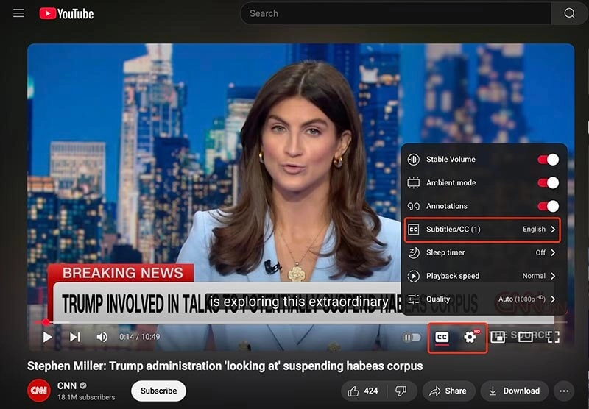This screenshot has height=409, width=589.
Task: Open the hamburger guide menu
Action: pyautogui.click(x=18, y=13)
